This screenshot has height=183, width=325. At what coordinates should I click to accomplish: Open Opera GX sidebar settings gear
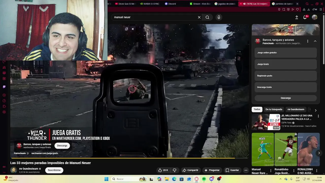pyautogui.click(x=4, y=112)
